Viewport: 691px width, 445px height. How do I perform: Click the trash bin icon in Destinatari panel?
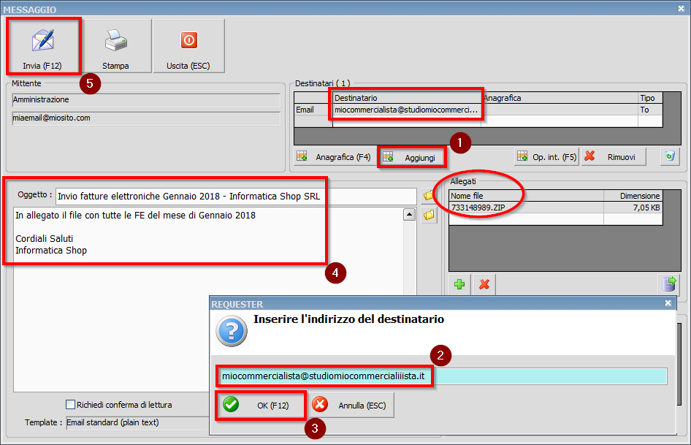[x=670, y=156]
